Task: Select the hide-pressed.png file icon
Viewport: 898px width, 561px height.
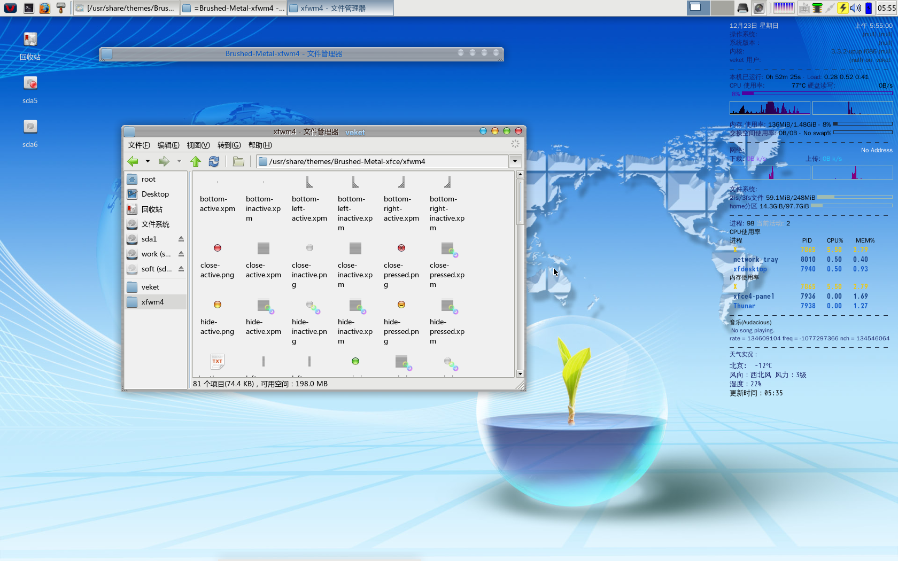Action: pyautogui.click(x=401, y=305)
